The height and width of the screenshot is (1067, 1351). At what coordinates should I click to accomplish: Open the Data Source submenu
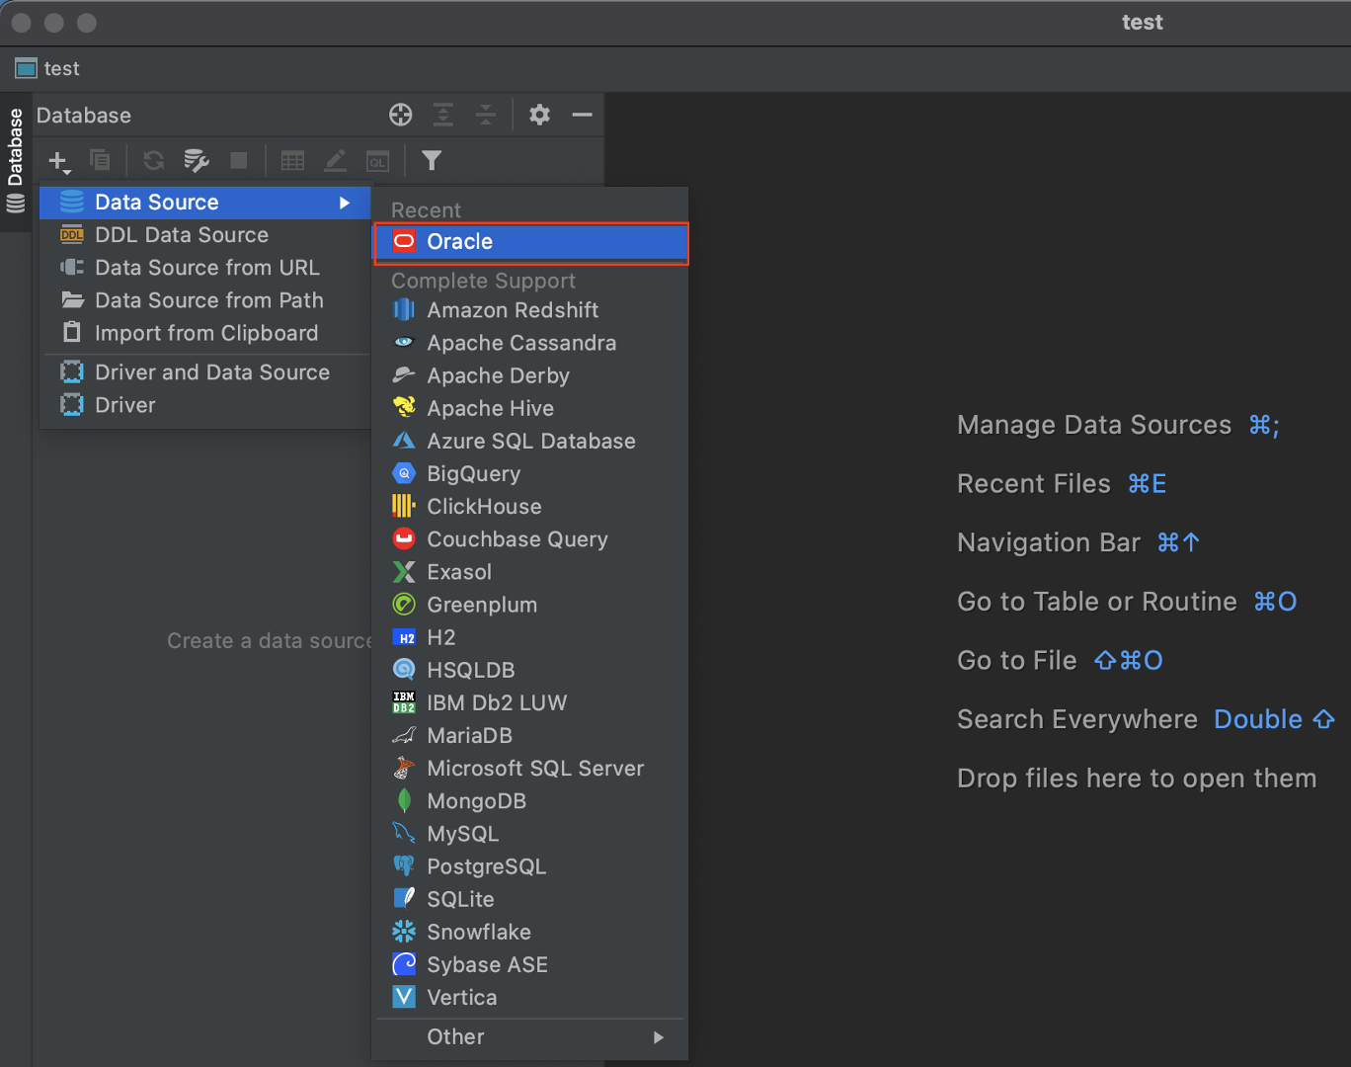pyautogui.click(x=205, y=203)
